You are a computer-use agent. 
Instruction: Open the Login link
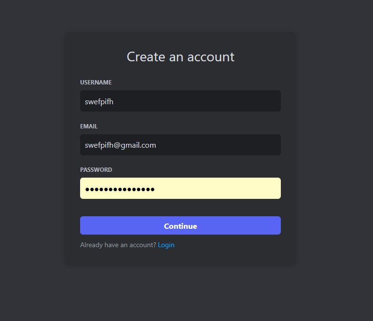pos(166,245)
